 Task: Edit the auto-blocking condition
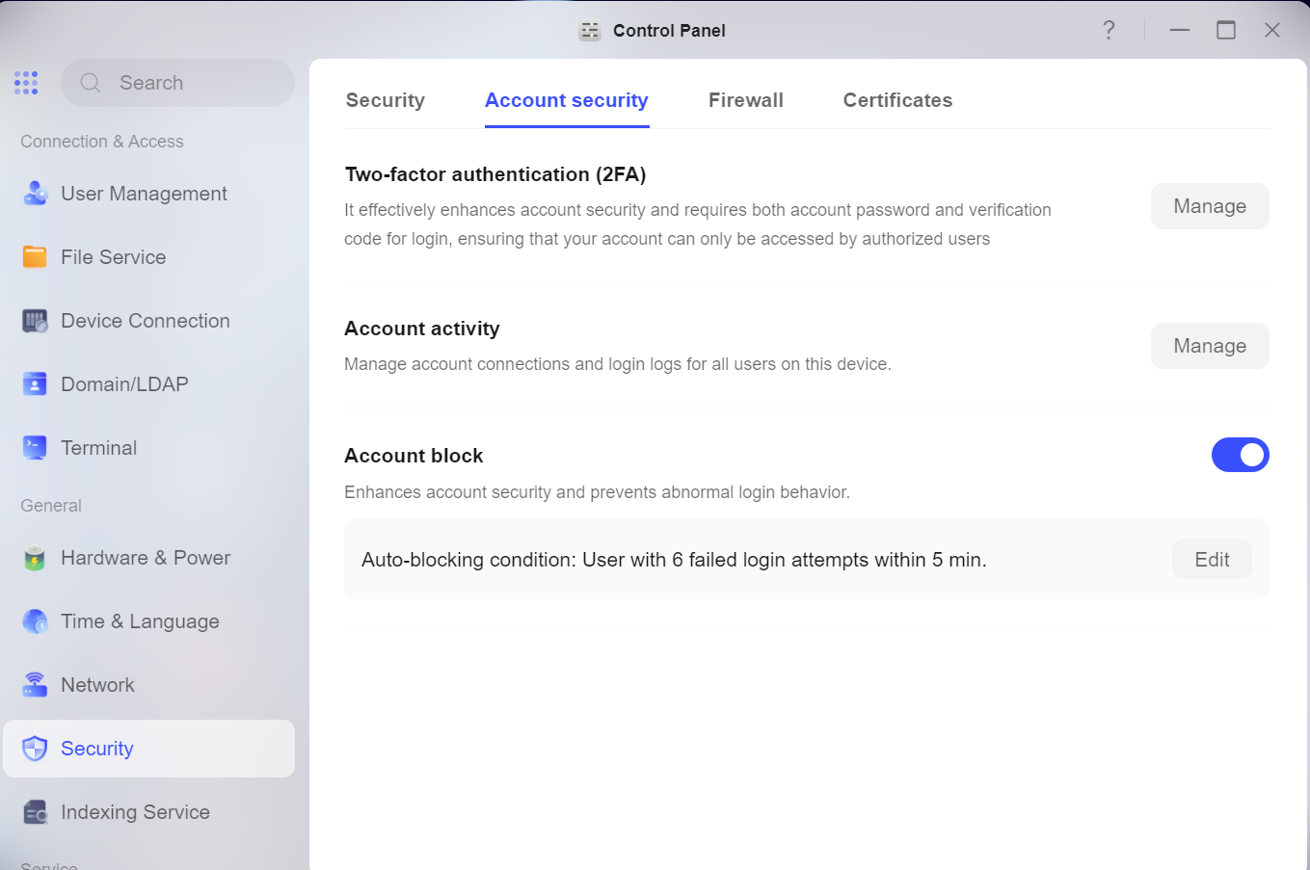tap(1212, 560)
